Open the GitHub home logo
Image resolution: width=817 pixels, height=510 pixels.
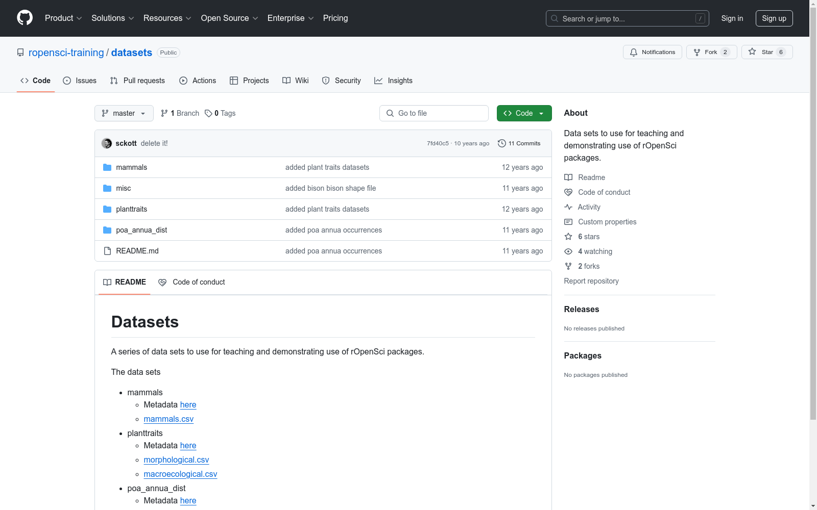25,18
